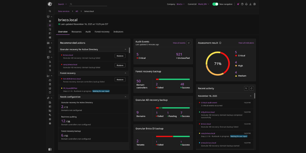The height and width of the screenshot is (153, 306).
Task: Click Restore for corp.brixco.local
Action: pyautogui.click(x=120, y=65)
